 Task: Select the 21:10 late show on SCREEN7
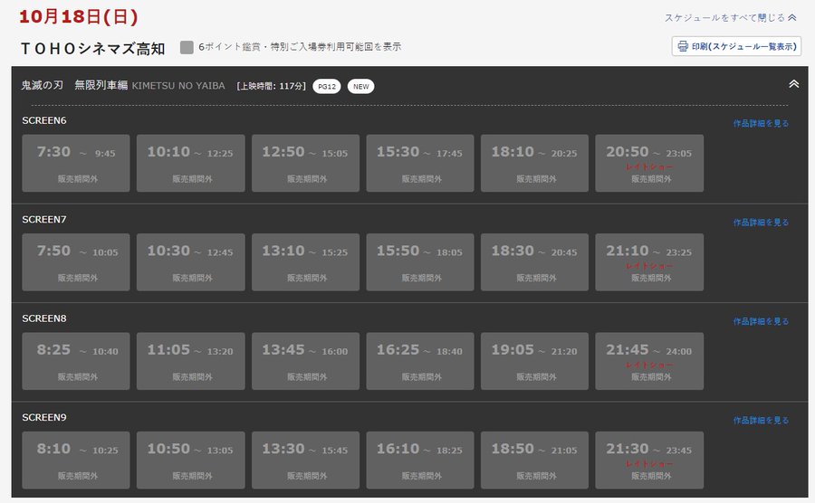(649, 262)
